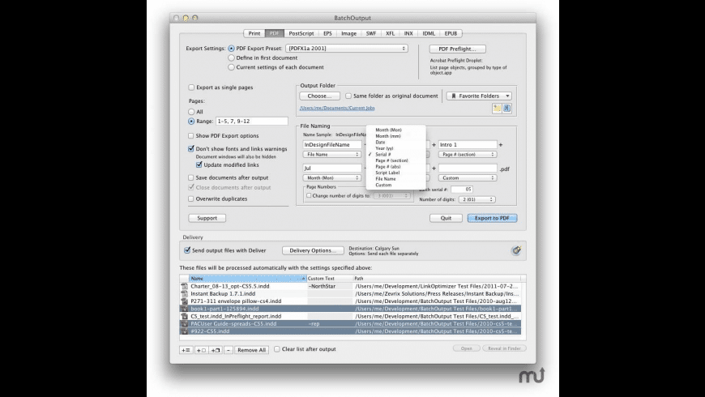Click file icon of CS_test.indd_InPreflight_report.indd
This screenshot has height=397, width=705.
tap(184, 316)
